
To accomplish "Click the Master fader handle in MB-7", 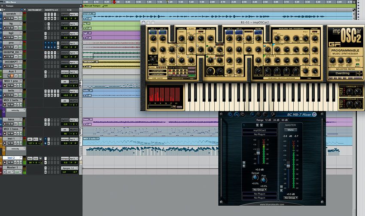I will point(288,165).
